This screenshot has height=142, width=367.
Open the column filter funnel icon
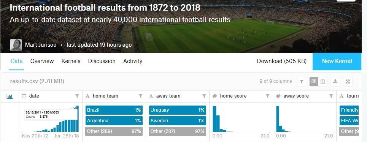click(302, 82)
